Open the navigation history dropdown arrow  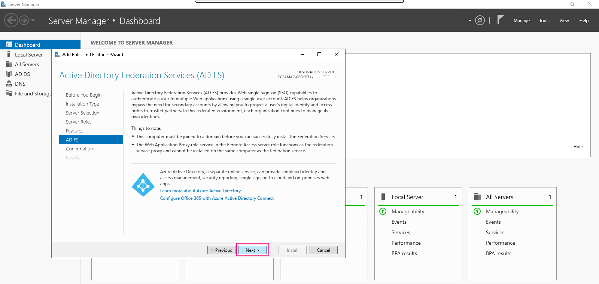point(33,20)
